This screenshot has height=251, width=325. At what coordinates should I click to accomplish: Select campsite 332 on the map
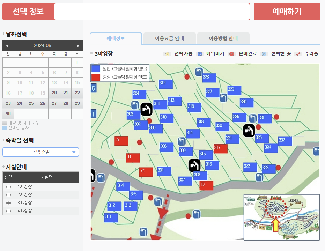[x=285, y=141]
